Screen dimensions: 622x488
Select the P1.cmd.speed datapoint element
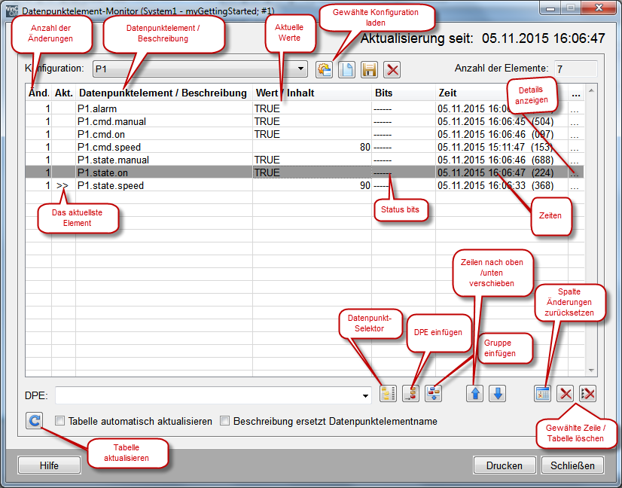point(109,147)
